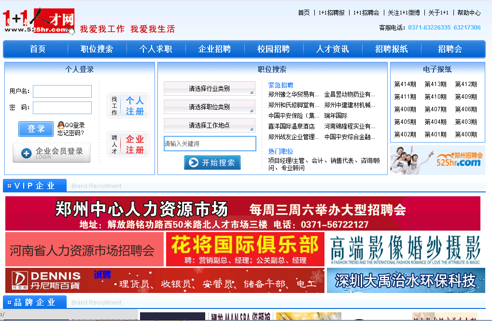Open top link 首页
Screen dimensions: 492x321
304,13
